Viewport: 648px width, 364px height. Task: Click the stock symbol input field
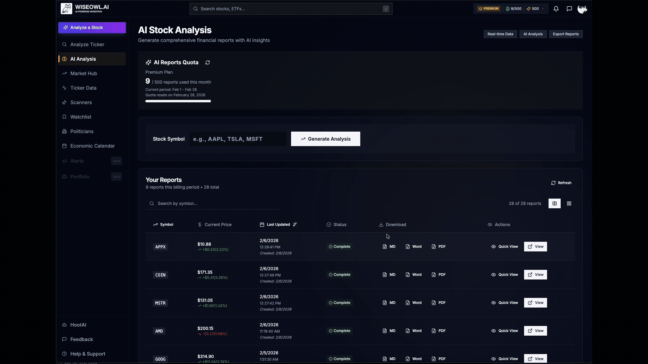pyautogui.click(x=237, y=139)
